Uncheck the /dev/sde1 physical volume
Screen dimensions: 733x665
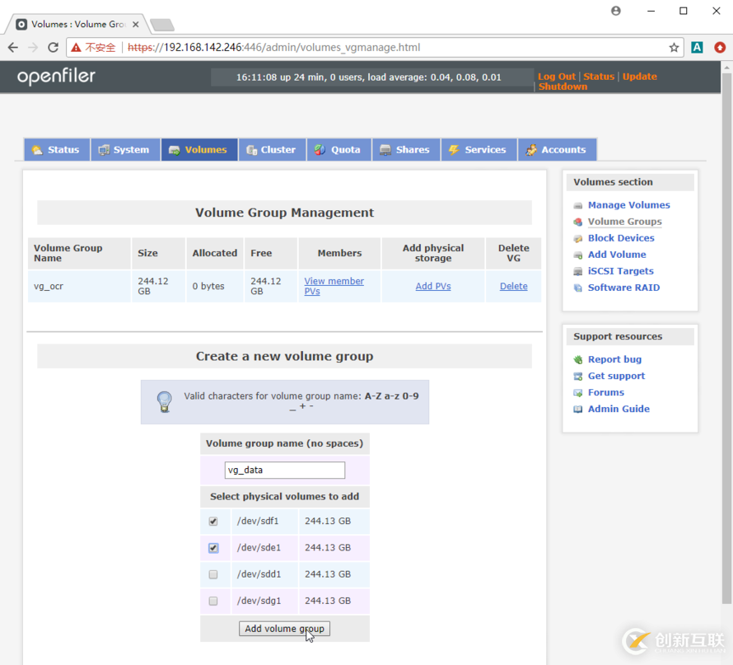(213, 548)
